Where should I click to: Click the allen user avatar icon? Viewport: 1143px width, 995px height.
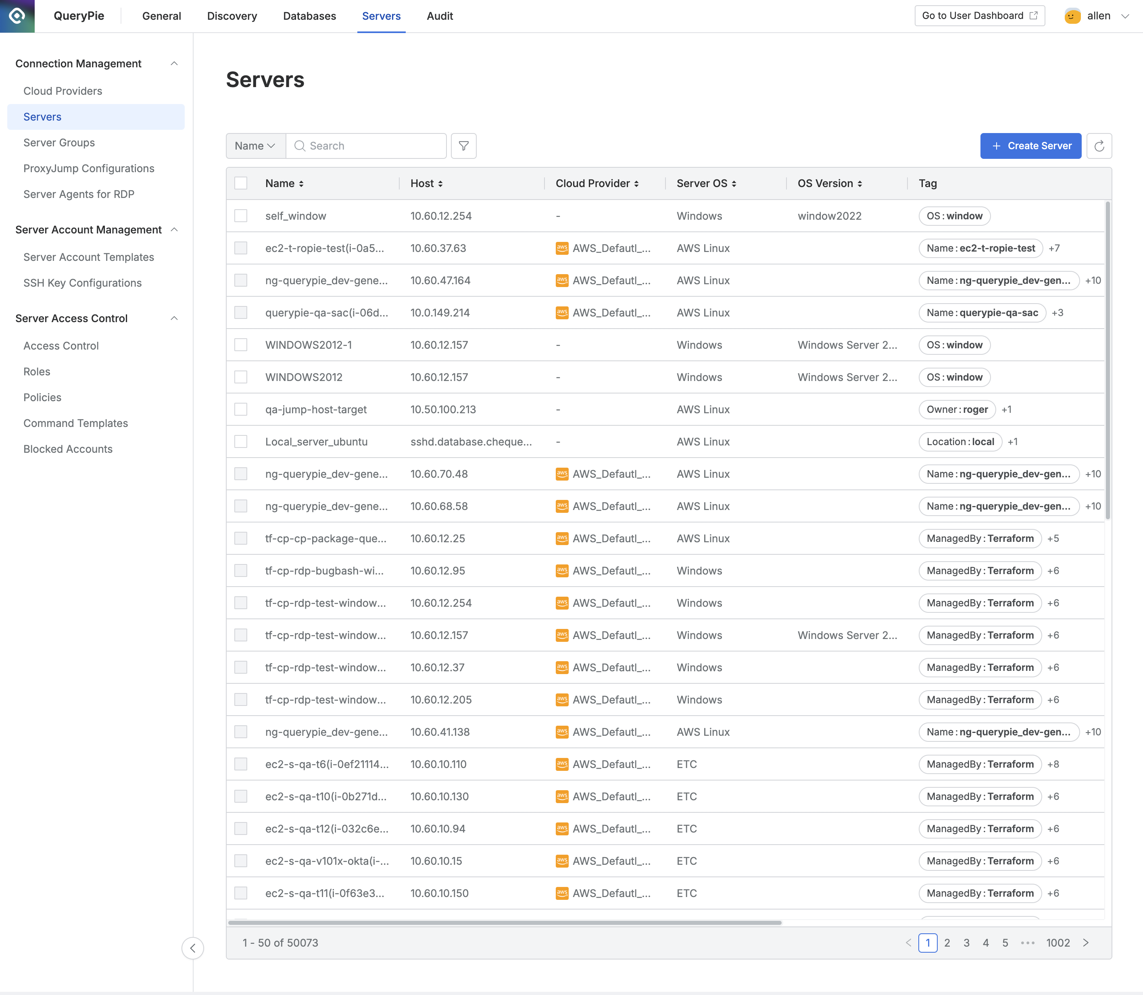pyautogui.click(x=1072, y=16)
